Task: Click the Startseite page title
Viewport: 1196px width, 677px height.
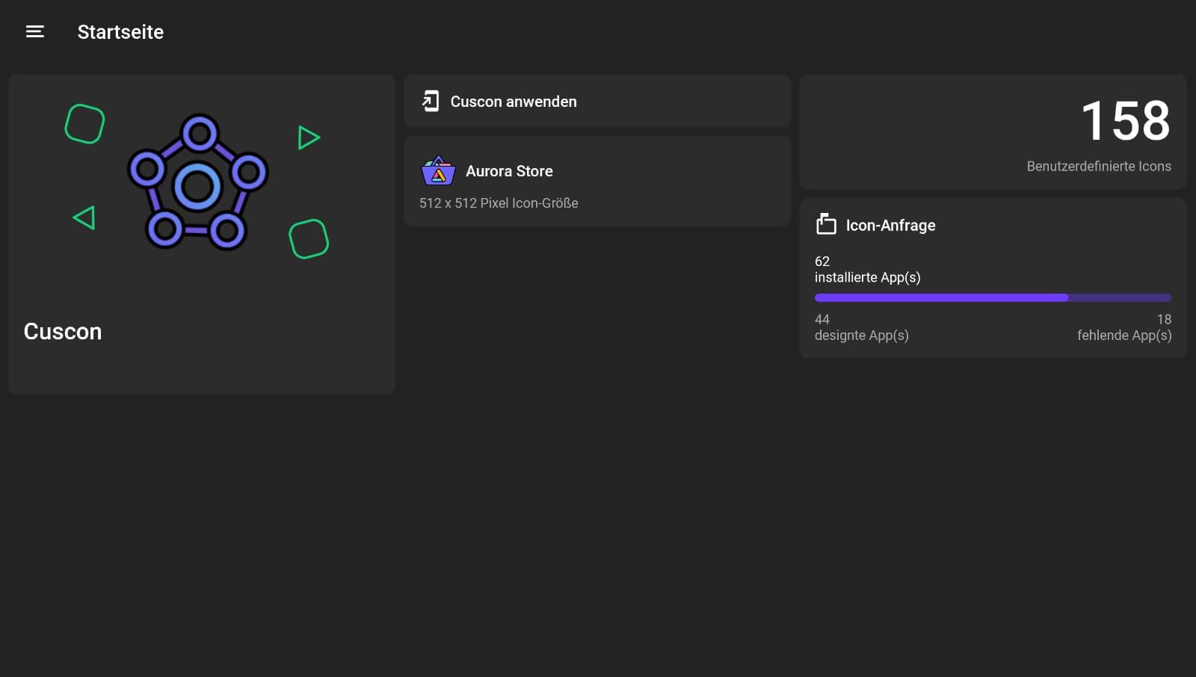Action: [120, 32]
